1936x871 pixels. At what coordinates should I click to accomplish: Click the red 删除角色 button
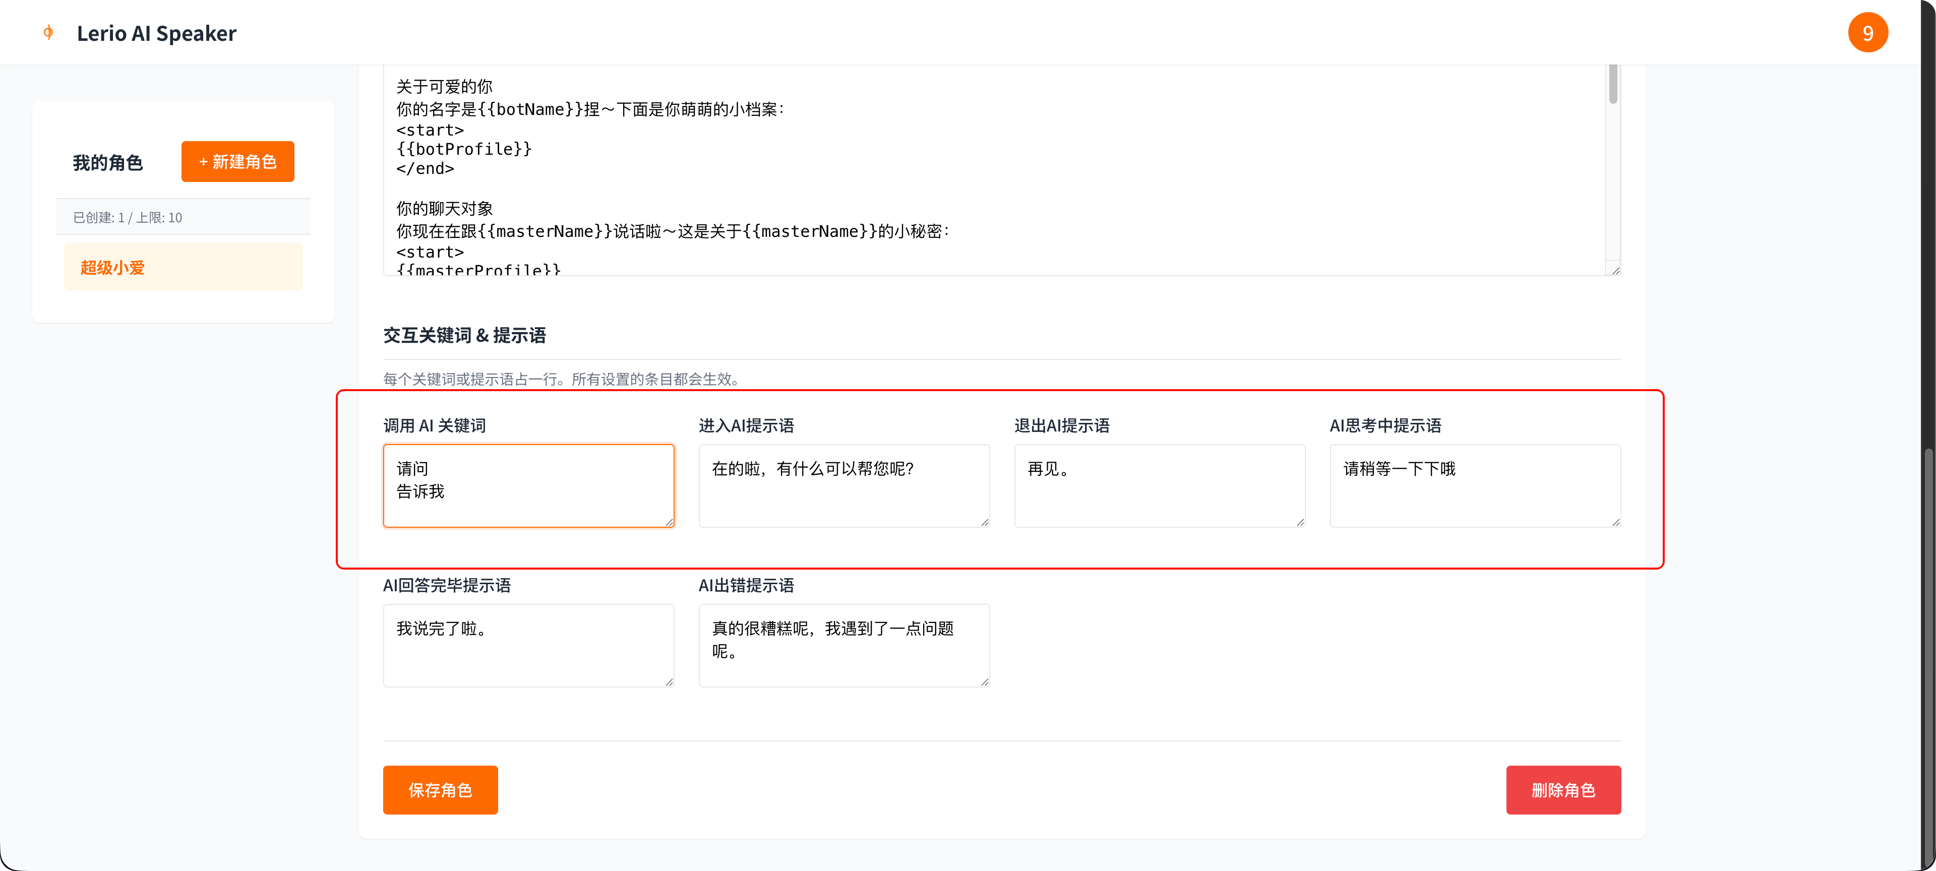(x=1562, y=789)
